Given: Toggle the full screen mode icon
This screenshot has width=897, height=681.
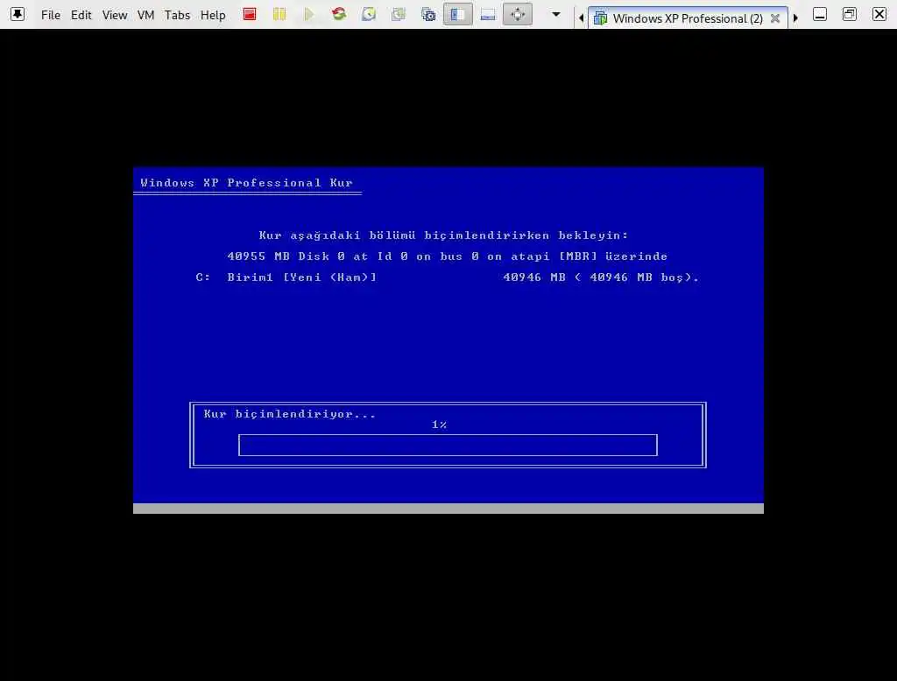Looking at the screenshot, I should pos(517,14).
